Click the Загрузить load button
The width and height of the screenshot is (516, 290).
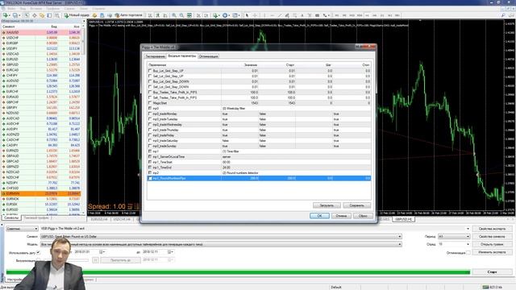pos(327,205)
